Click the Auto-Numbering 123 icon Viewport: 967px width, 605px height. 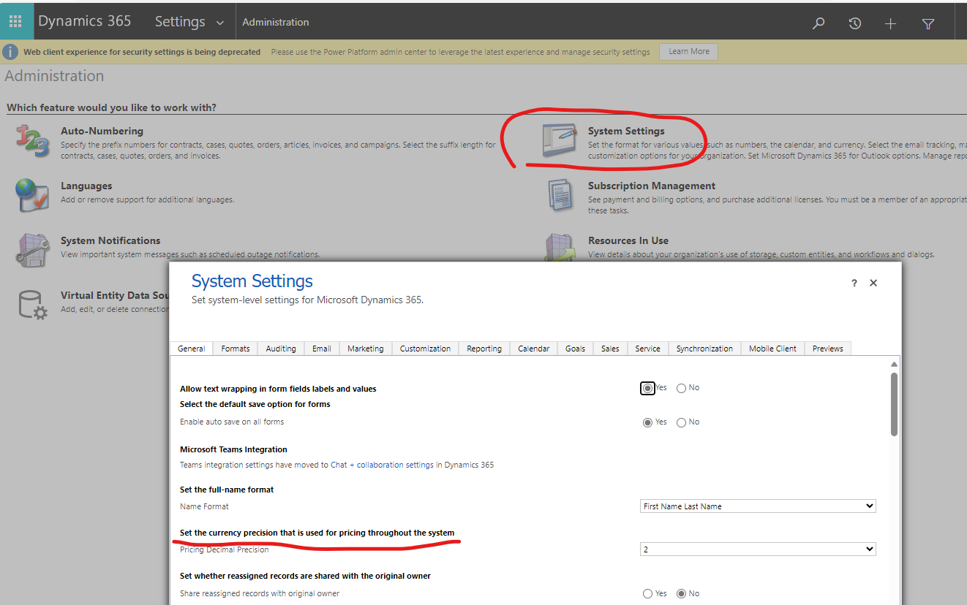[x=32, y=142]
